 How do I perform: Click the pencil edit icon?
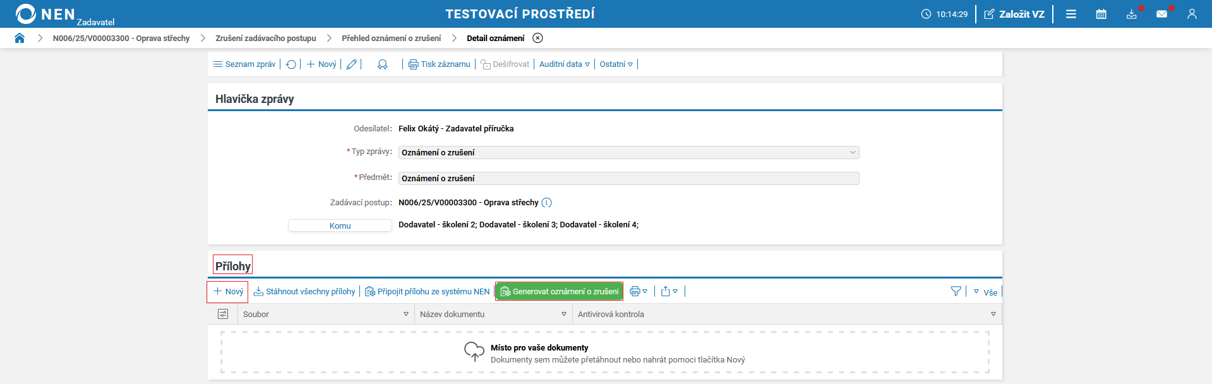tap(352, 64)
